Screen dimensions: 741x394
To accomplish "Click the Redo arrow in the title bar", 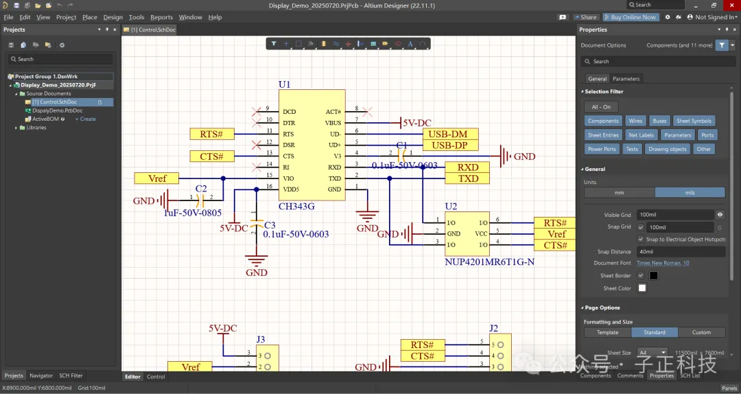I will tap(71, 5).
